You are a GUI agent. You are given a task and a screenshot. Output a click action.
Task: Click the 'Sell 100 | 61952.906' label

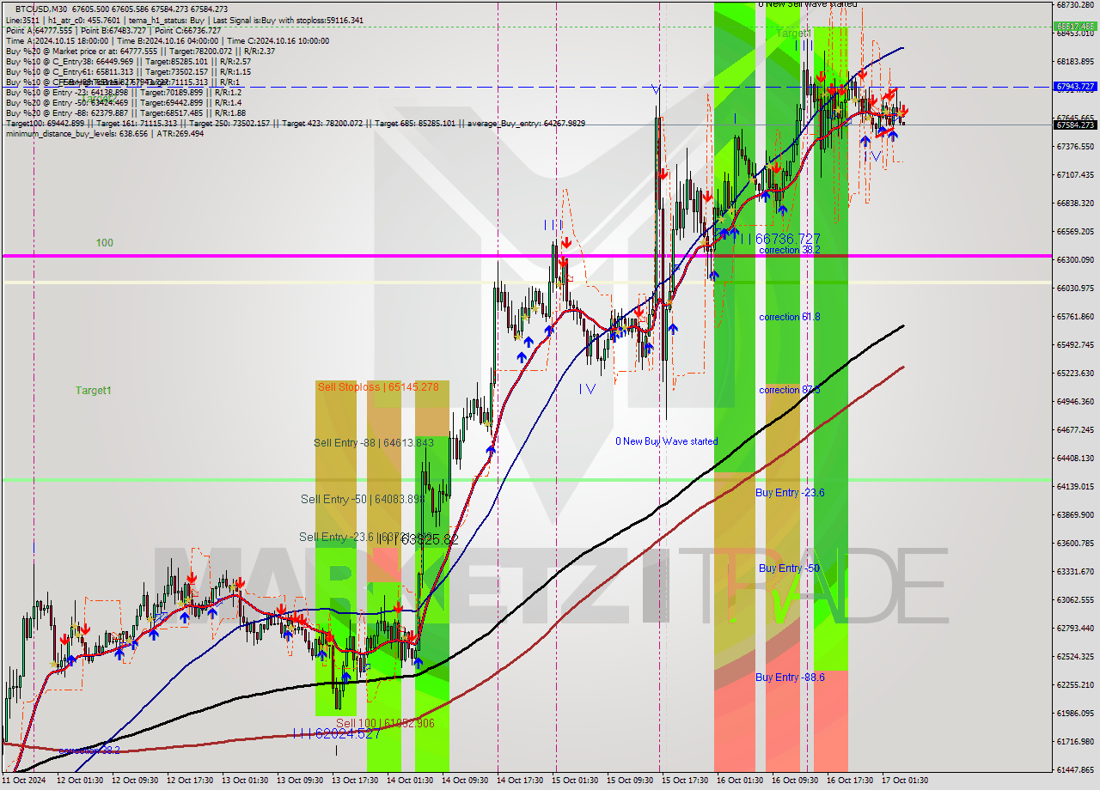[385, 724]
